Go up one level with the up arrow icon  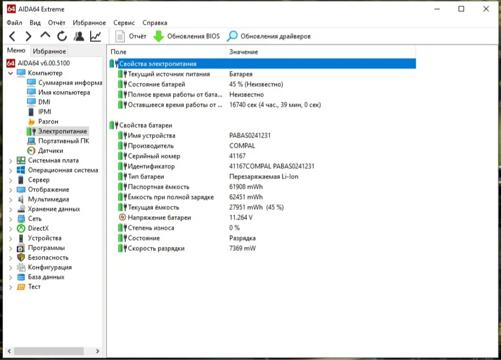click(x=45, y=35)
